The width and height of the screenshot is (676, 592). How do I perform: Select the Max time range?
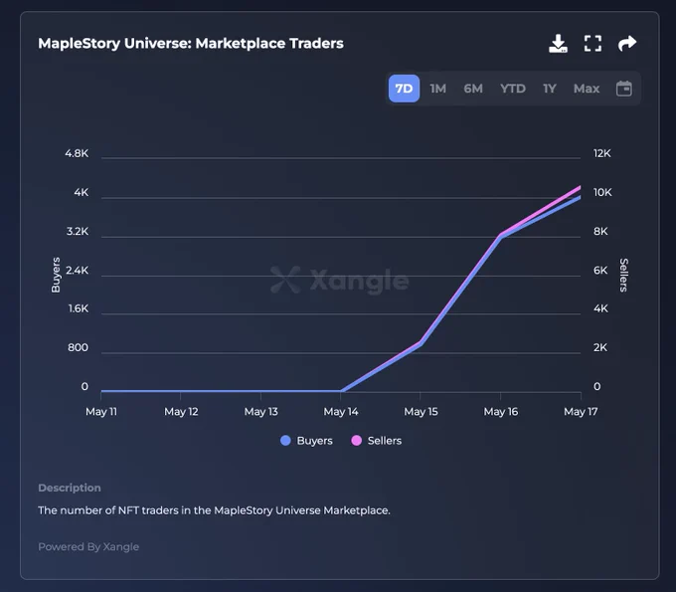pyautogui.click(x=587, y=89)
